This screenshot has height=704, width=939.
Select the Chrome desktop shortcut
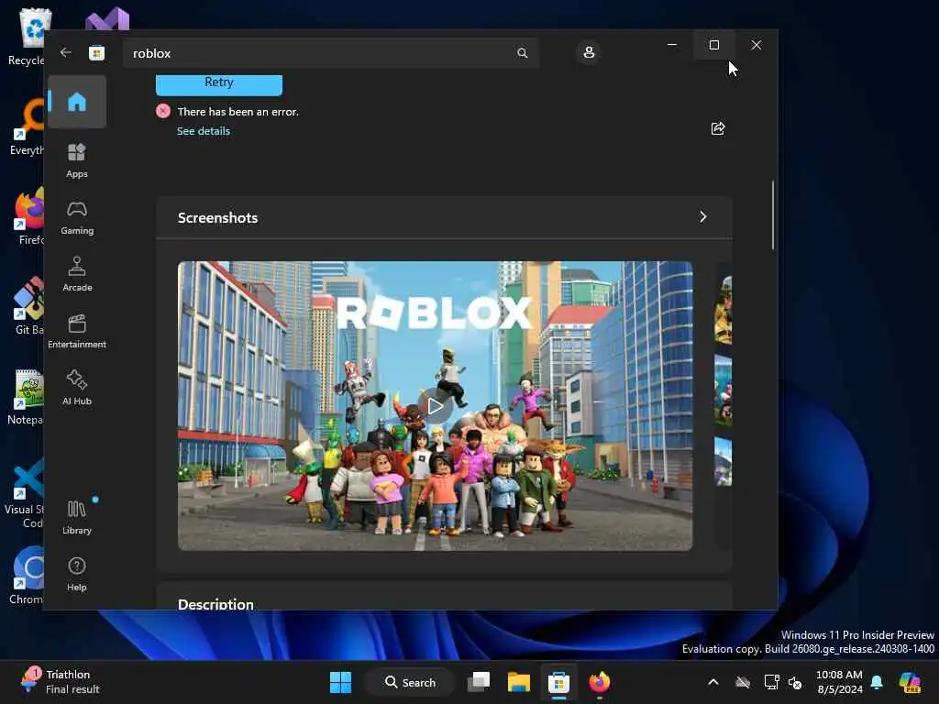click(x=27, y=576)
